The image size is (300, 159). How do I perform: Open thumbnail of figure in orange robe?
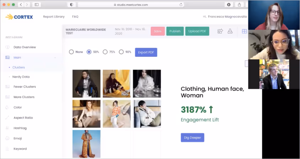pyautogui.click(x=86, y=144)
